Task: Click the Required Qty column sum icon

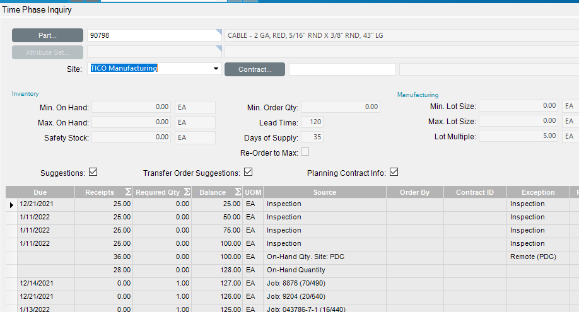Action: 187,192
